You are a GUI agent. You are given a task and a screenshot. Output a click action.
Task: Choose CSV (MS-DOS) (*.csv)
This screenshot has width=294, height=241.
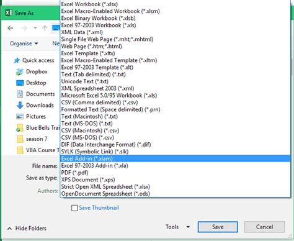(x=175, y=138)
